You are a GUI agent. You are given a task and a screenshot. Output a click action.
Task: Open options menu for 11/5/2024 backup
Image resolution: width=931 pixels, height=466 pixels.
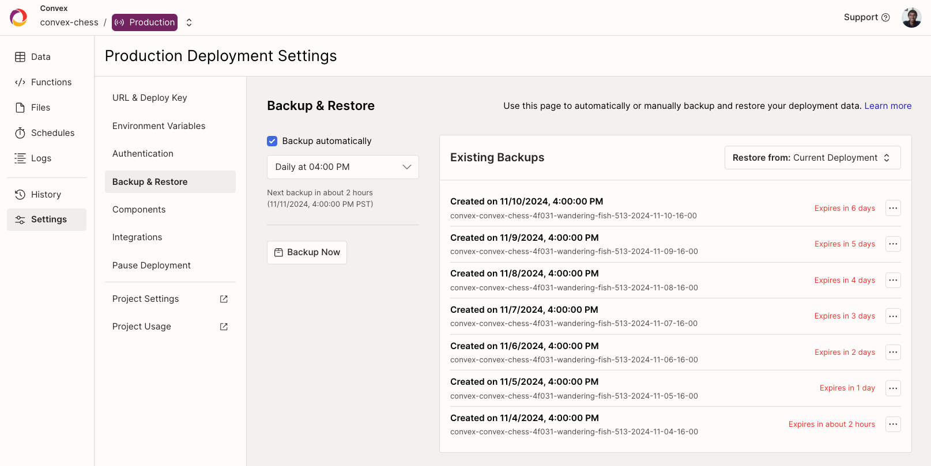(x=893, y=388)
